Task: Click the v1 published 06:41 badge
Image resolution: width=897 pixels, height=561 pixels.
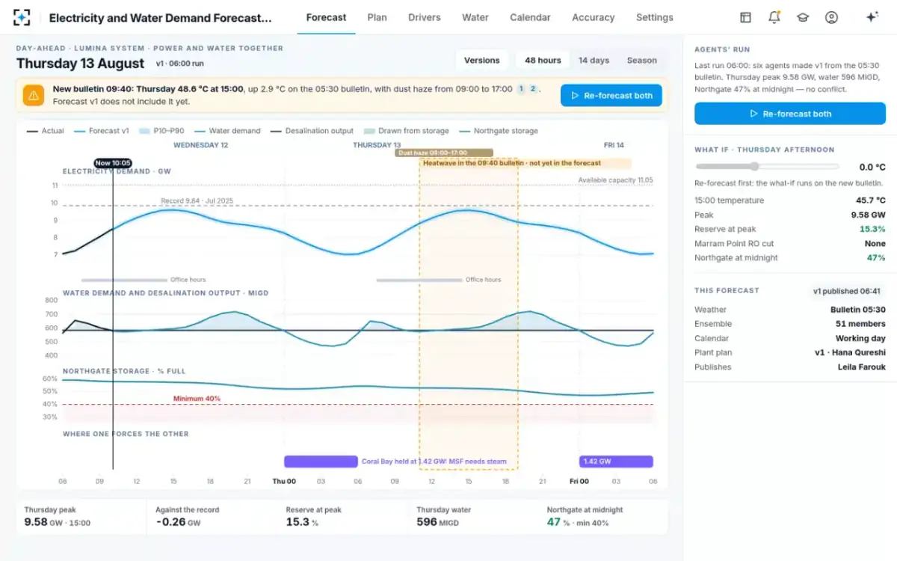Action: click(846, 291)
